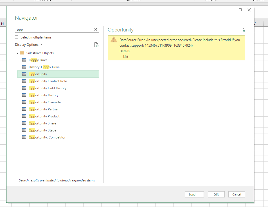Image resolution: width=268 pixels, height=207 pixels.
Task: Click the warning icon in the error banner
Action: (x=114, y=40)
